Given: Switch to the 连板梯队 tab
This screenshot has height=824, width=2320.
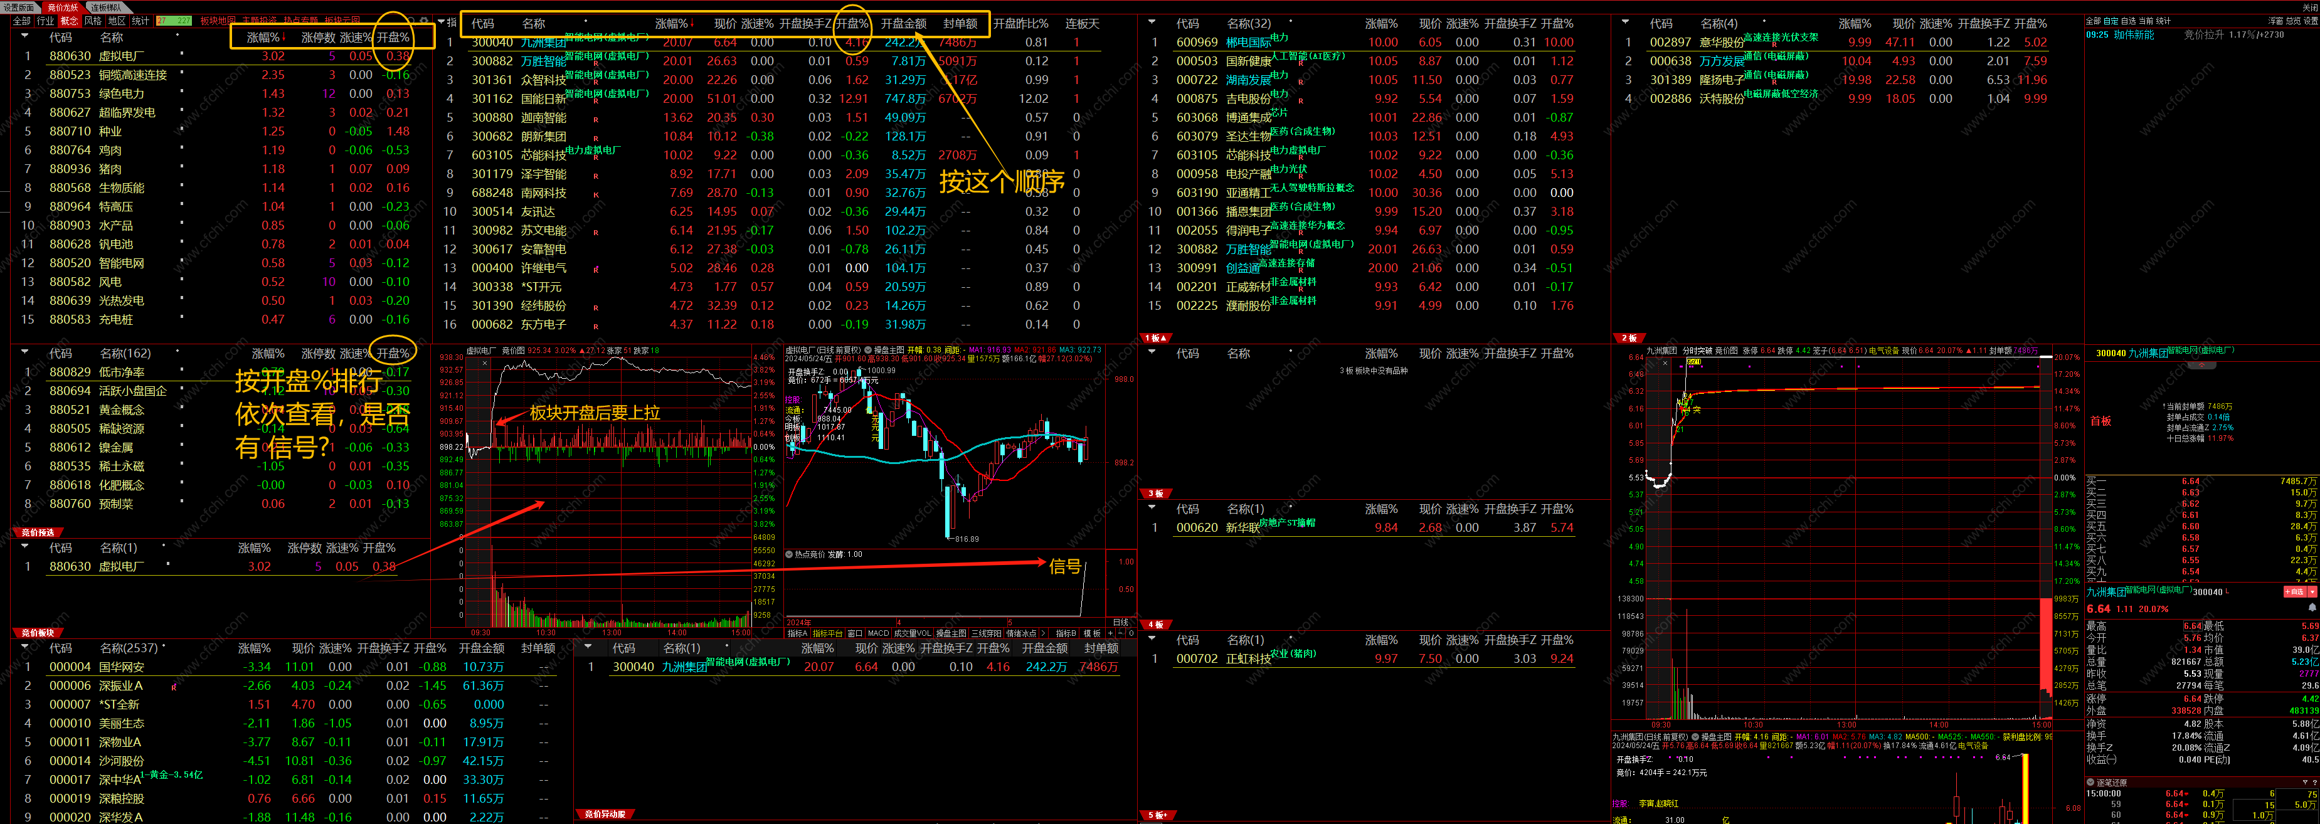Looking at the screenshot, I should [106, 7].
